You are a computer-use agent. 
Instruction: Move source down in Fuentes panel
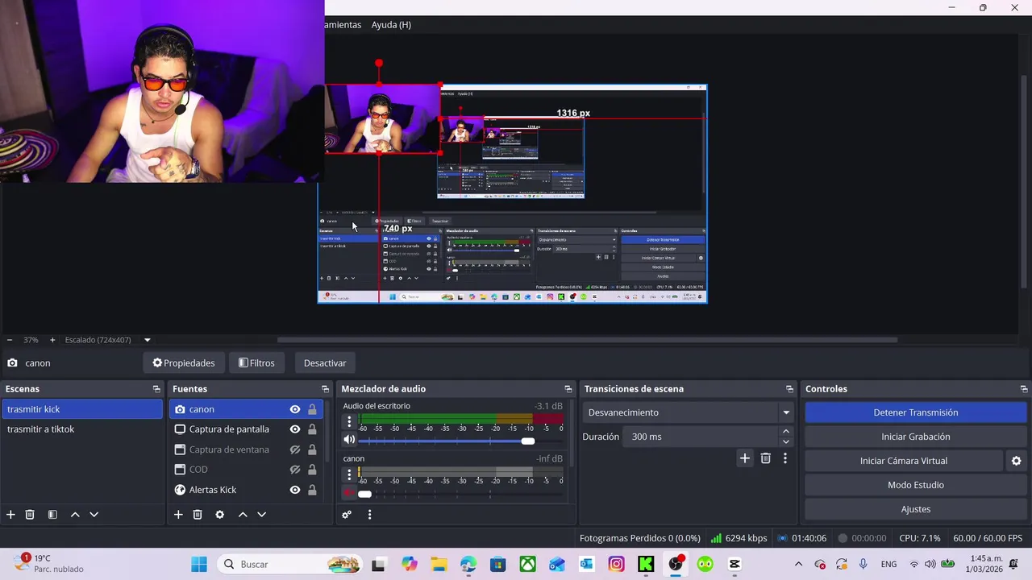tap(261, 514)
